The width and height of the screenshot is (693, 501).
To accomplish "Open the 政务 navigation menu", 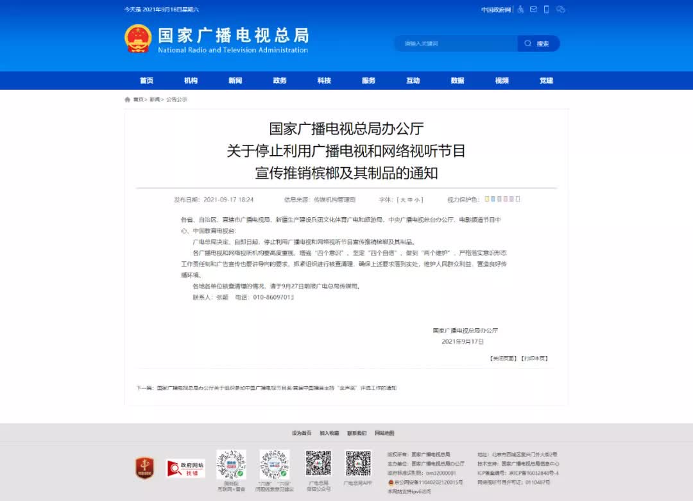I will 280,81.
